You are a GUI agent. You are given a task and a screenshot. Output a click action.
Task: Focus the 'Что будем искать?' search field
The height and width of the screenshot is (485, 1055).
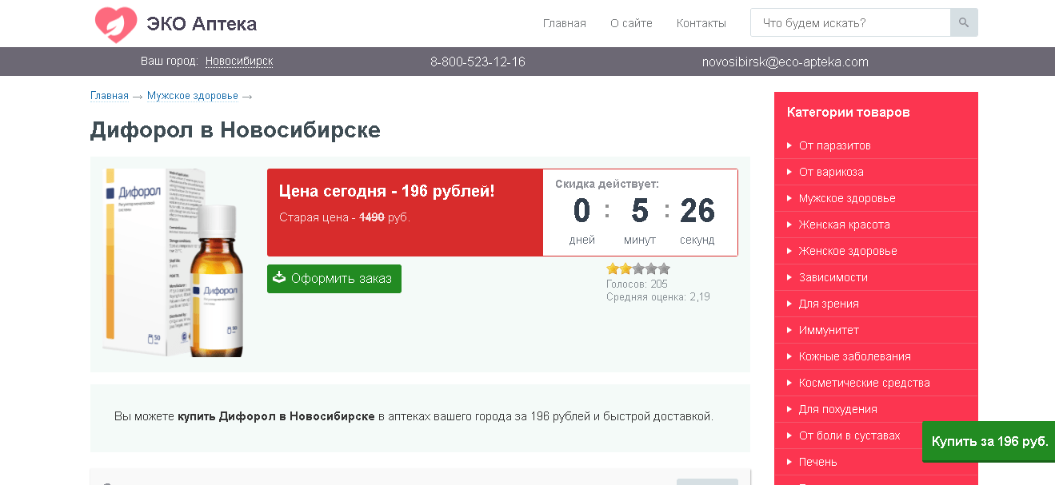pyautogui.click(x=850, y=22)
